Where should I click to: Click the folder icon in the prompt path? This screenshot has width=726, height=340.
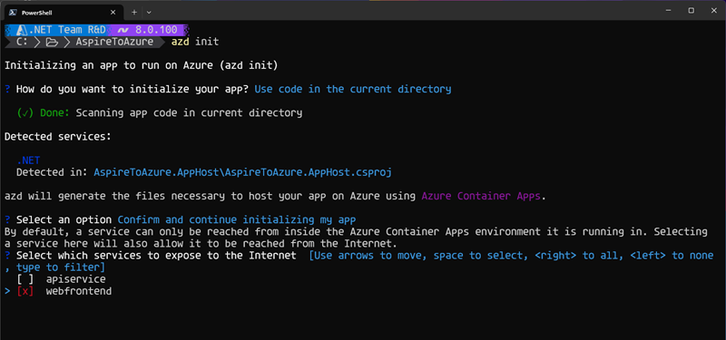[52, 42]
